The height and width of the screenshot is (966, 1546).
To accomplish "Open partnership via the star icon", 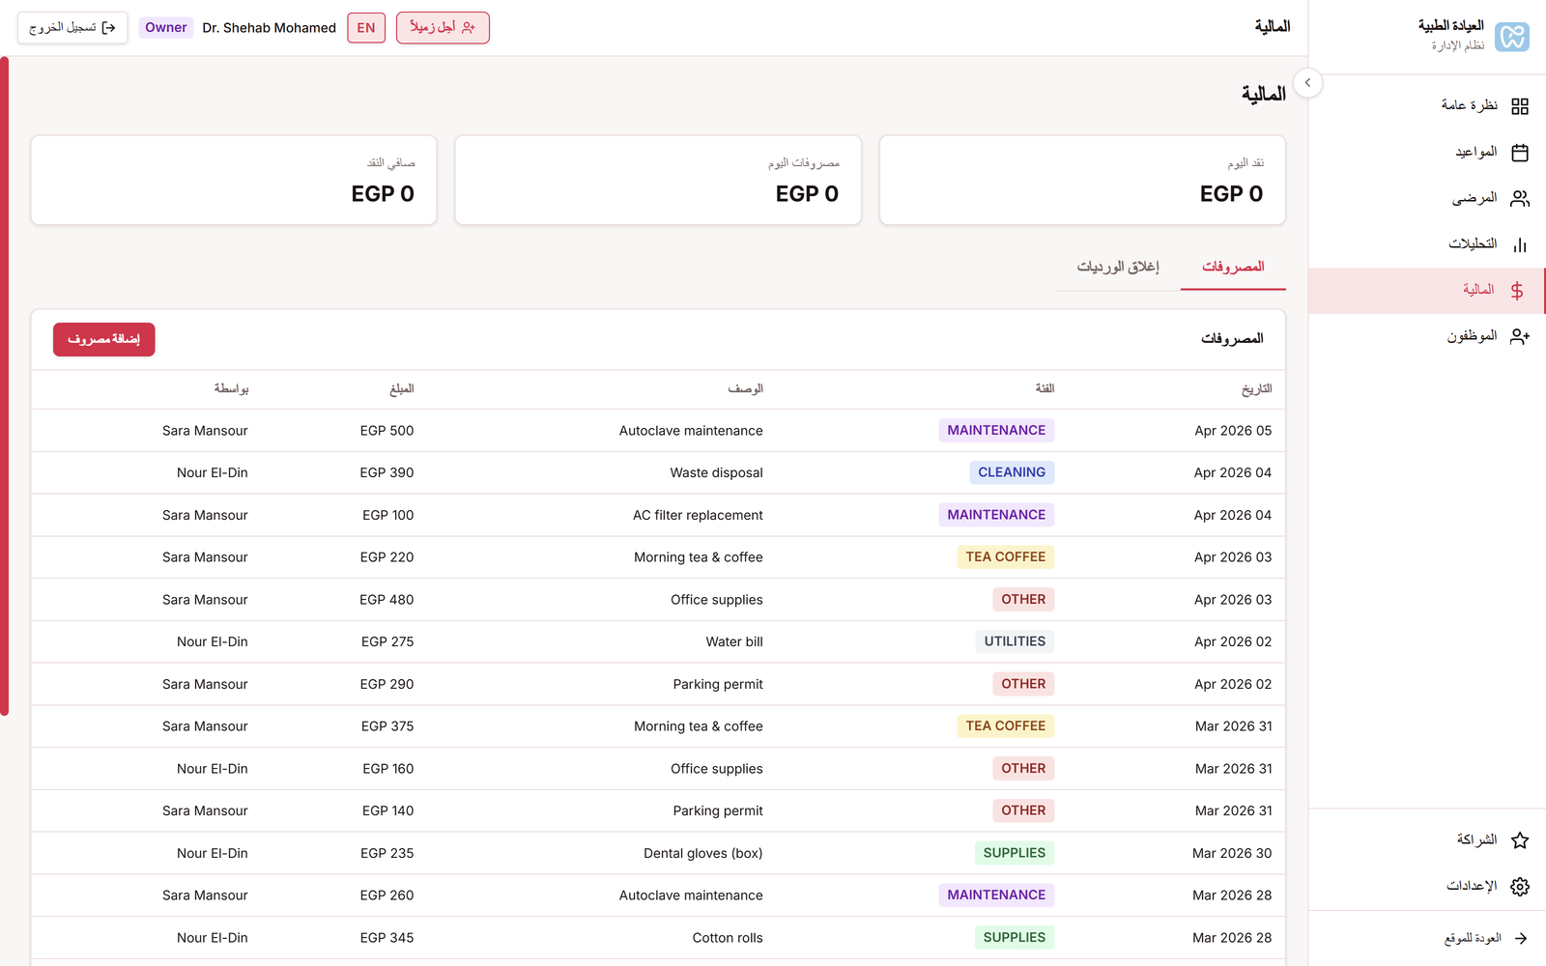I will pyautogui.click(x=1519, y=840).
